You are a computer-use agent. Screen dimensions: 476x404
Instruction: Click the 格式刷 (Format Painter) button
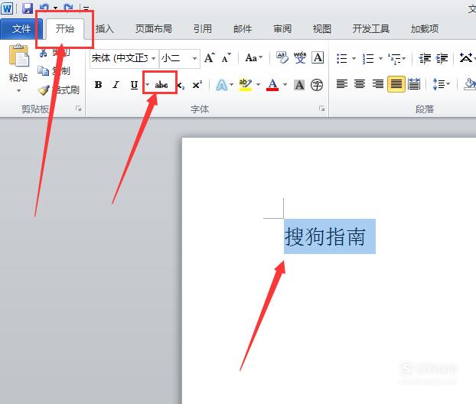(x=59, y=90)
